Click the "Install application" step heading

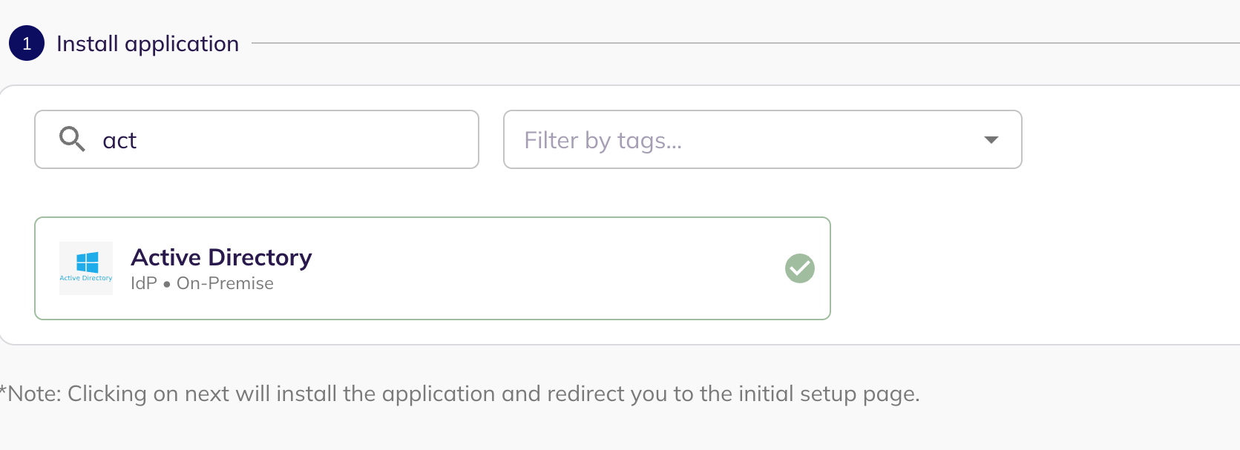pyautogui.click(x=148, y=44)
